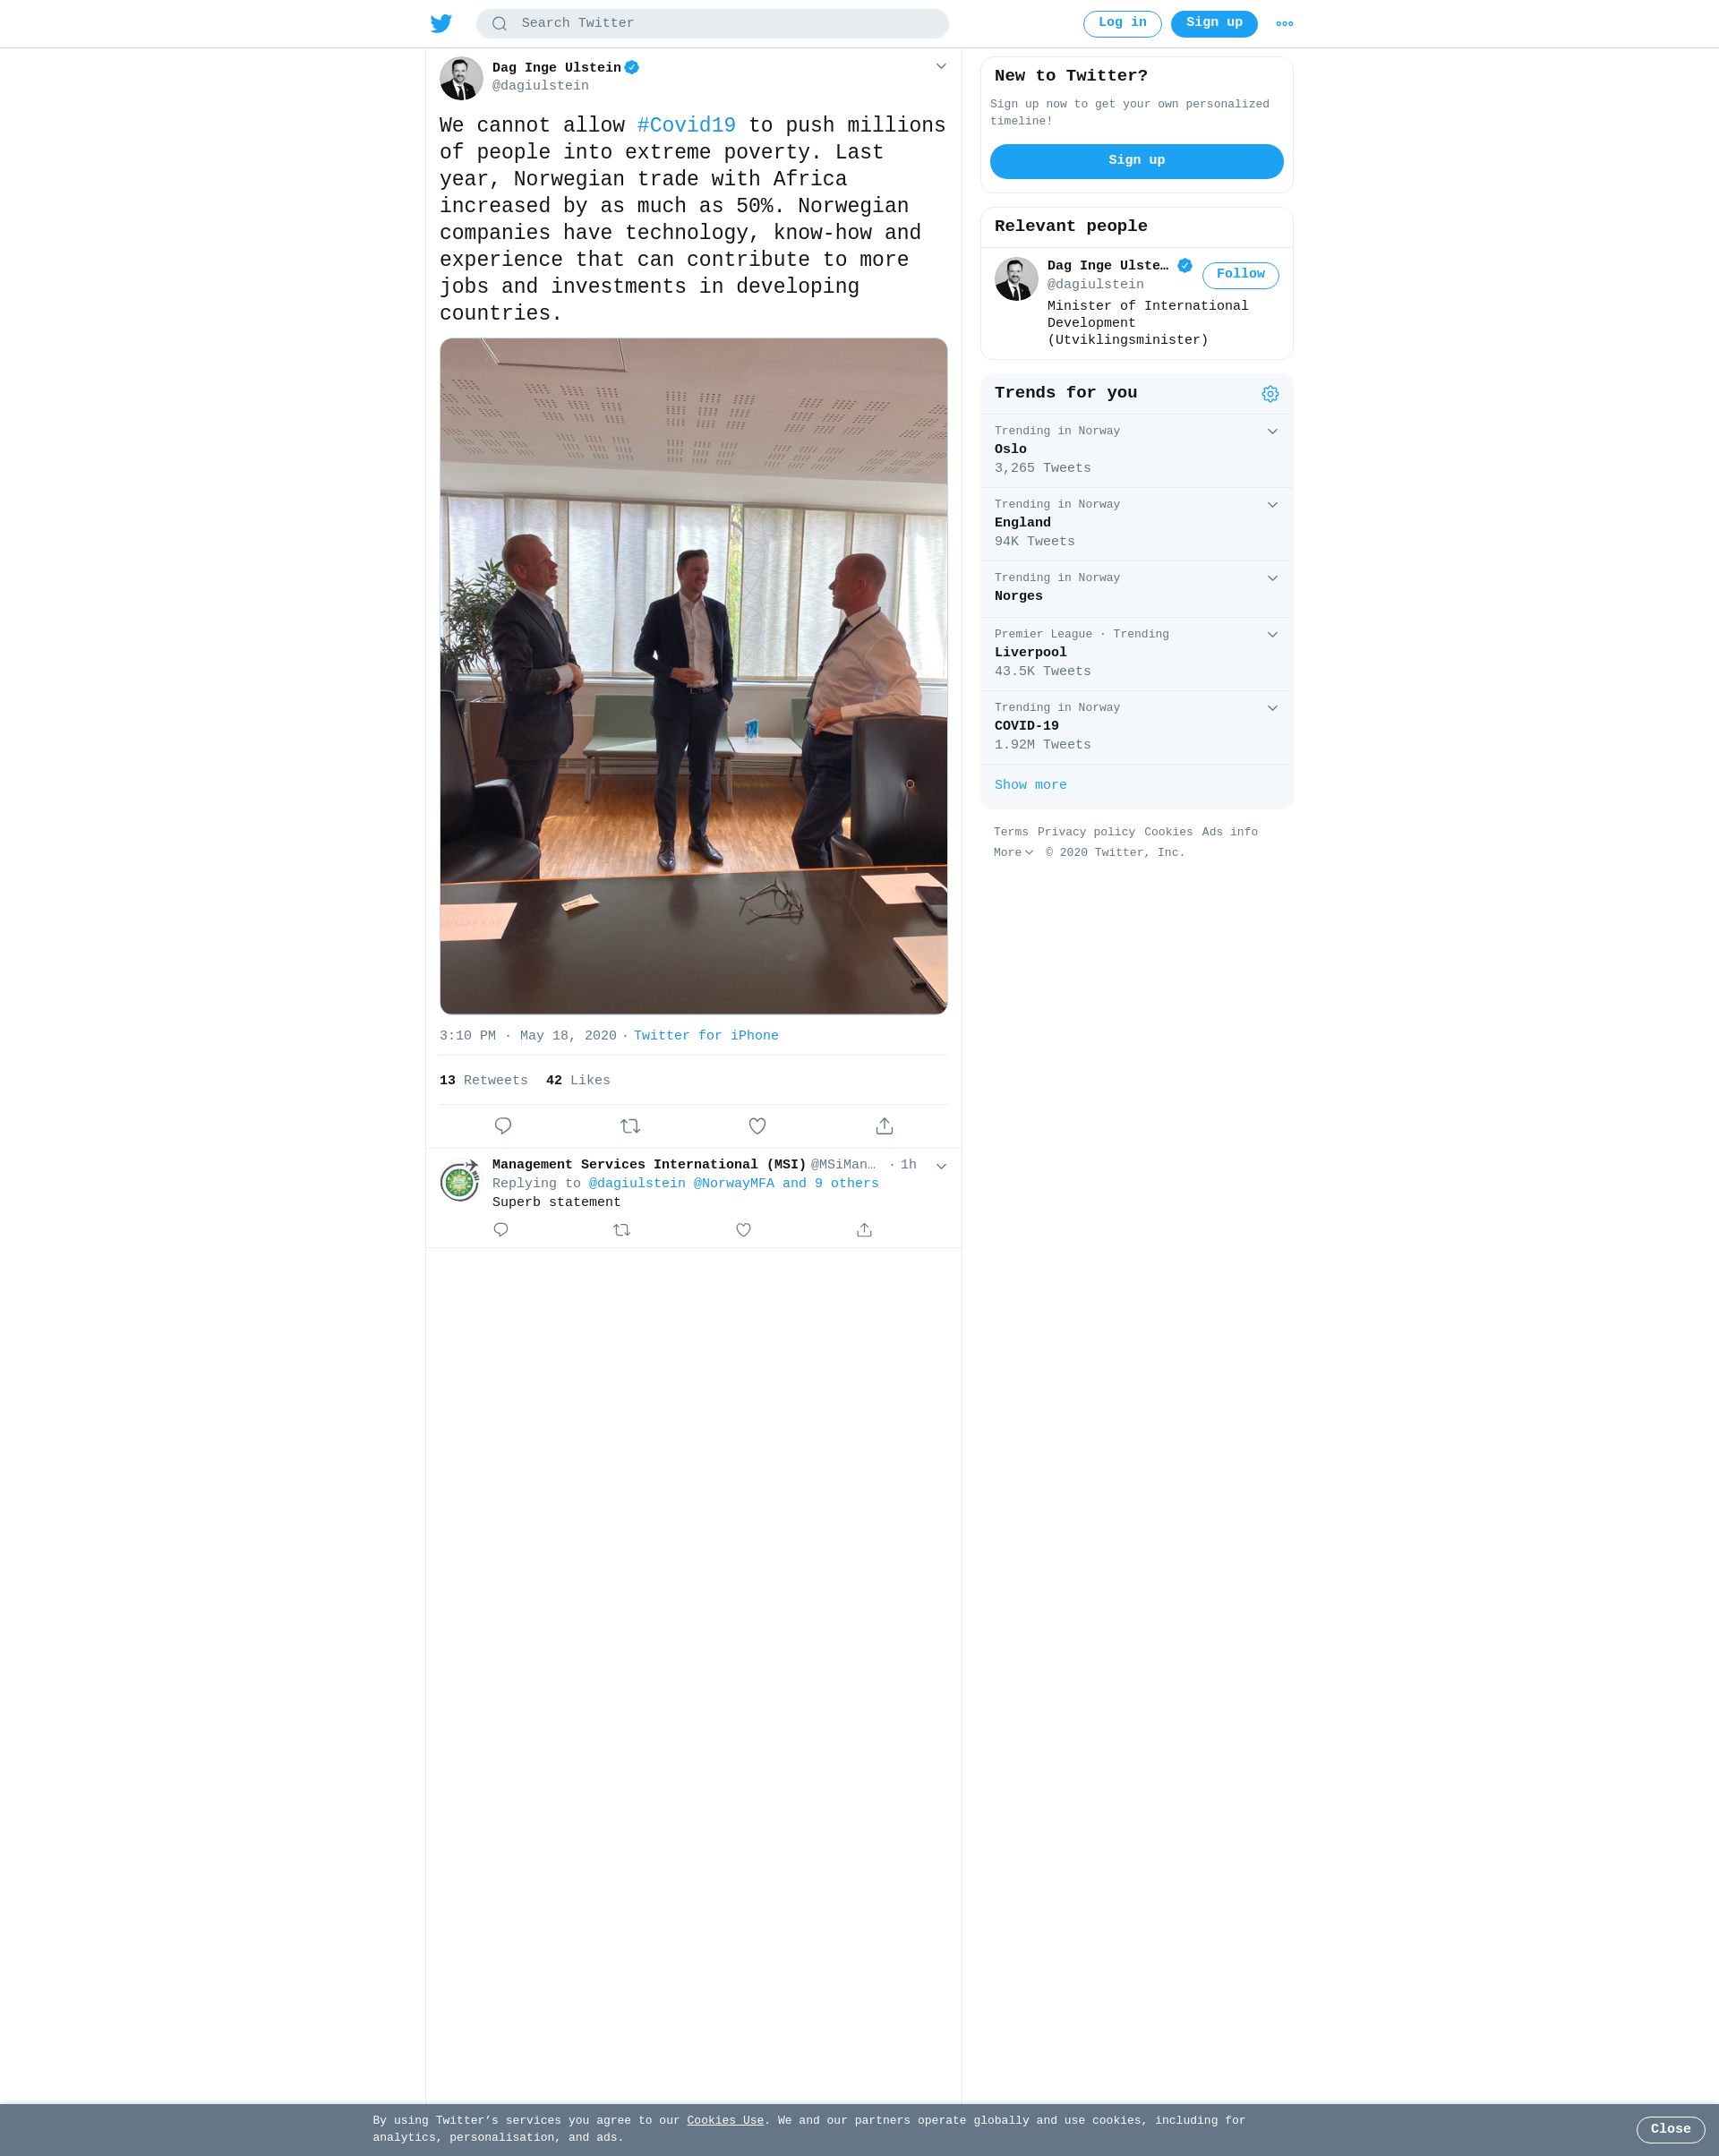The image size is (1719, 2156).
Task: Expand options chevron on main tweet
Action: (941, 66)
